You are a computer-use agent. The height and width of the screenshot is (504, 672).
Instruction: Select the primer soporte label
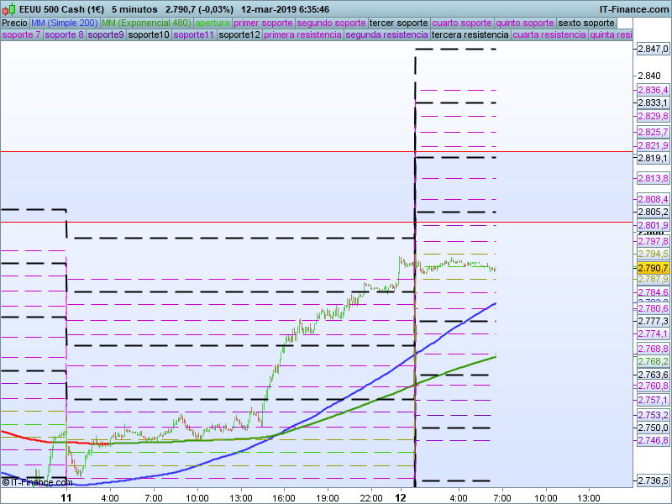264,23
